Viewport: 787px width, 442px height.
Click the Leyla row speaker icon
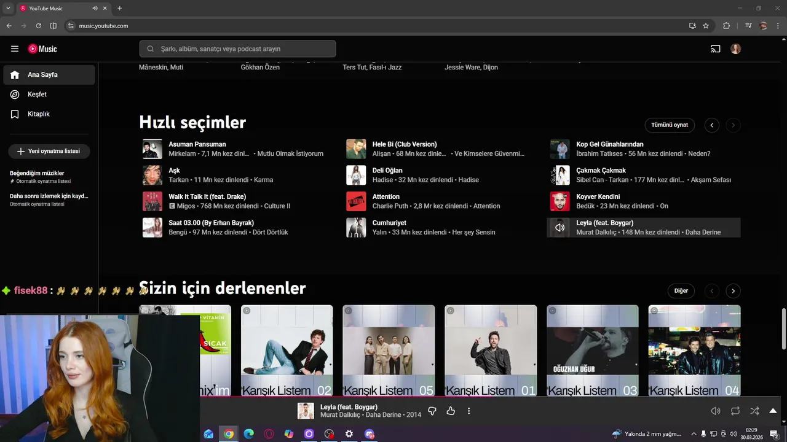[560, 228]
